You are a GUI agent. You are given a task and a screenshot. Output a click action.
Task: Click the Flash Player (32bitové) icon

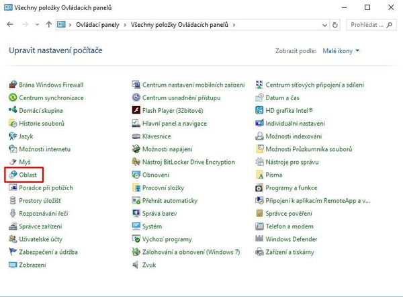coord(136,110)
